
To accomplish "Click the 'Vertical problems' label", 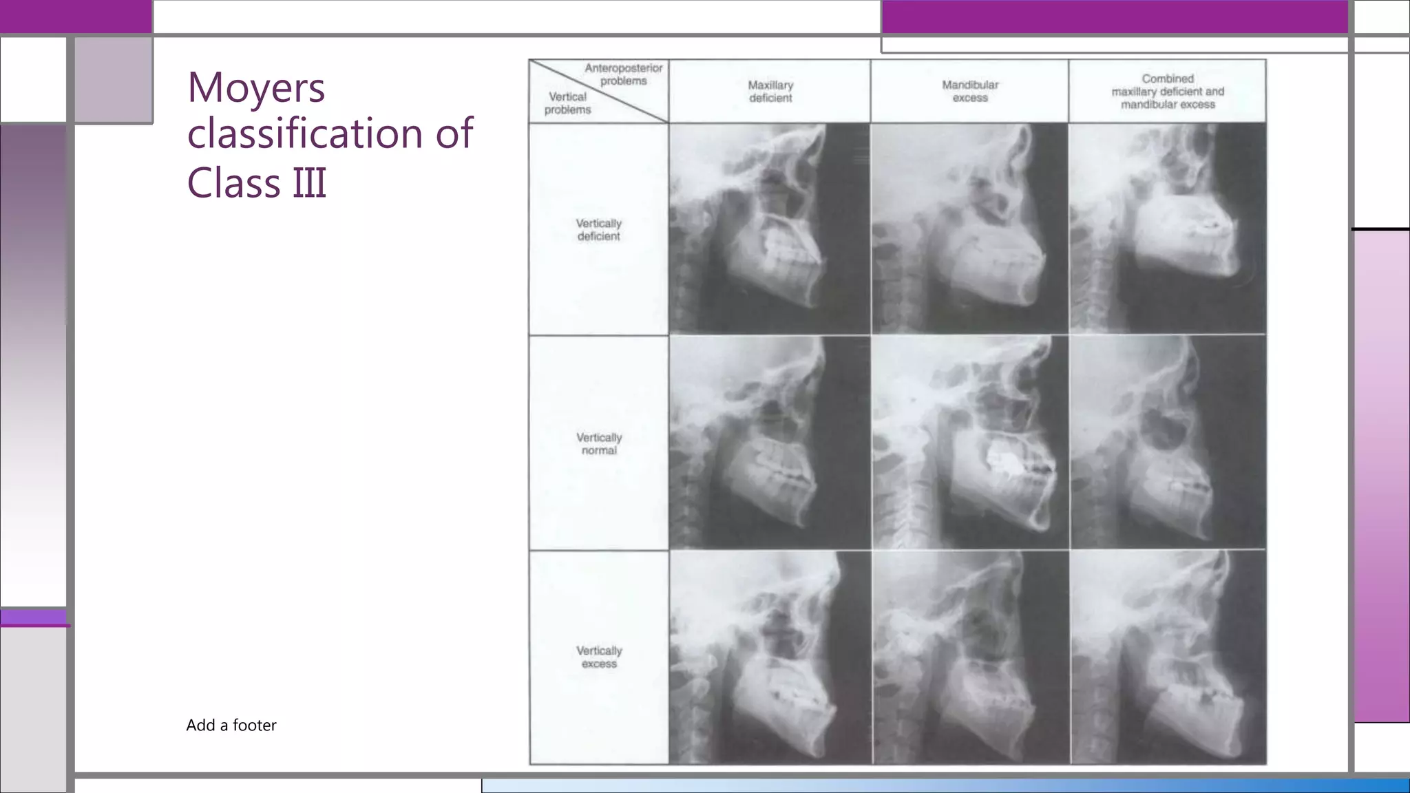I will click(568, 103).
